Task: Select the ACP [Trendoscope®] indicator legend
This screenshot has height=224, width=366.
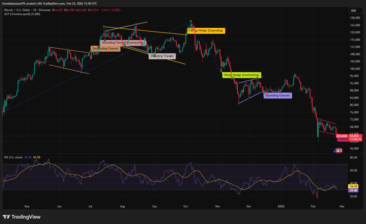Action: (x=22, y=14)
